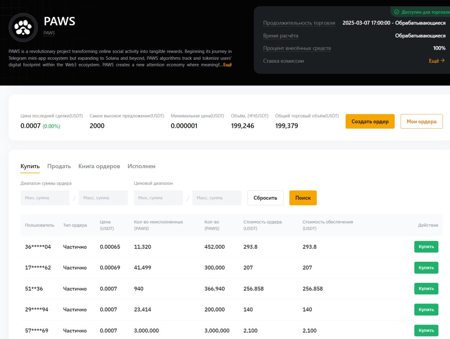Click the Ставка комиссии label
Screen dimensions: 450x339
click(x=283, y=61)
